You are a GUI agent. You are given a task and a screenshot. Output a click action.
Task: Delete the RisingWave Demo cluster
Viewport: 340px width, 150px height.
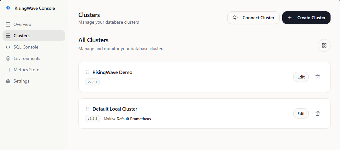(318, 77)
